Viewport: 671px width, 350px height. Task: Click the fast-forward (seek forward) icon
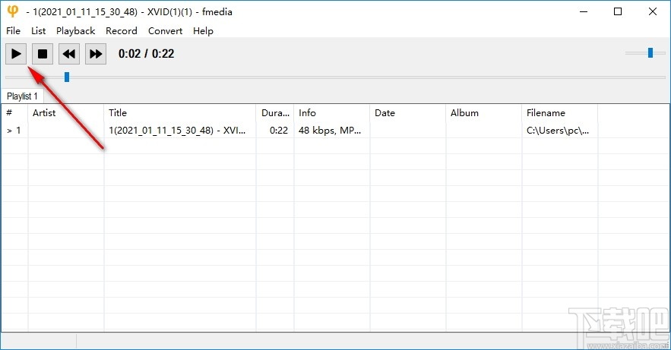coord(95,54)
